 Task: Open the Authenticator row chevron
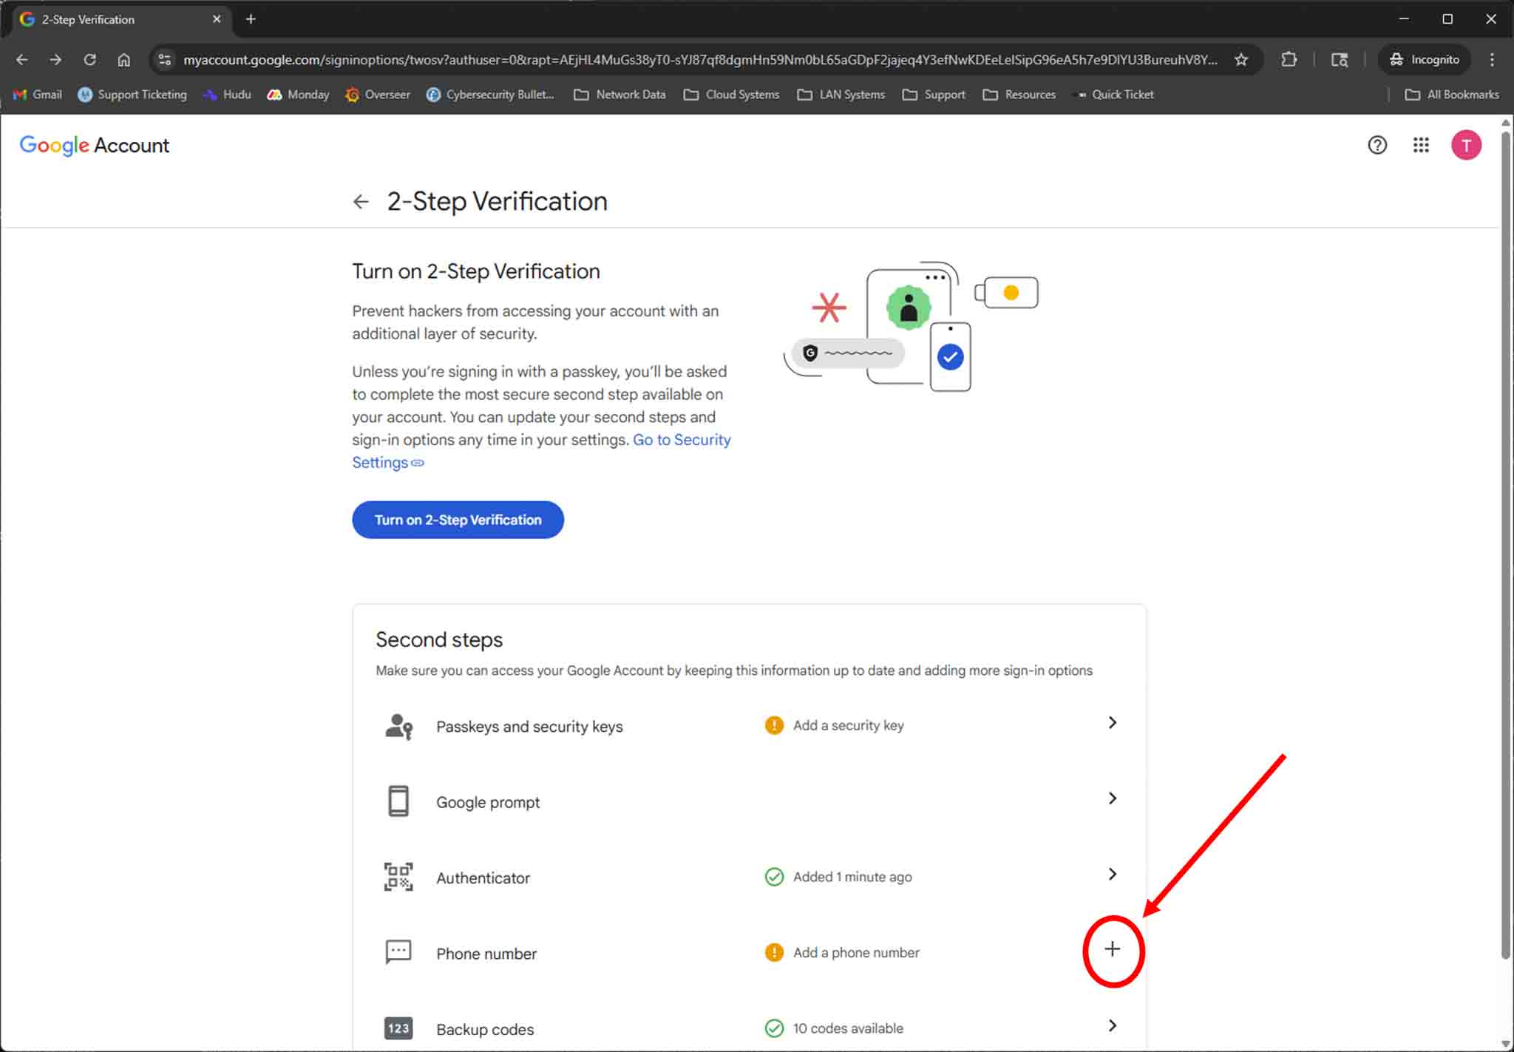[1112, 874]
